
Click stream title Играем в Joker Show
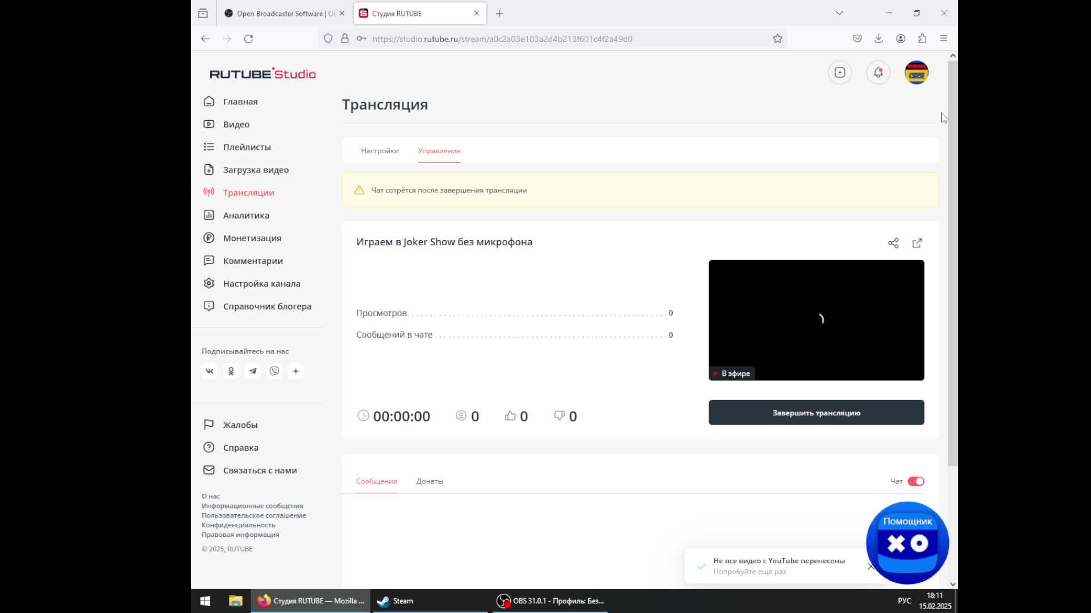click(444, 242)
